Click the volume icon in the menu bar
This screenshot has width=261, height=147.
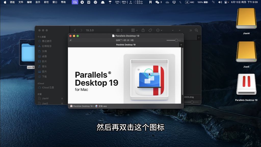pos(220,2)
